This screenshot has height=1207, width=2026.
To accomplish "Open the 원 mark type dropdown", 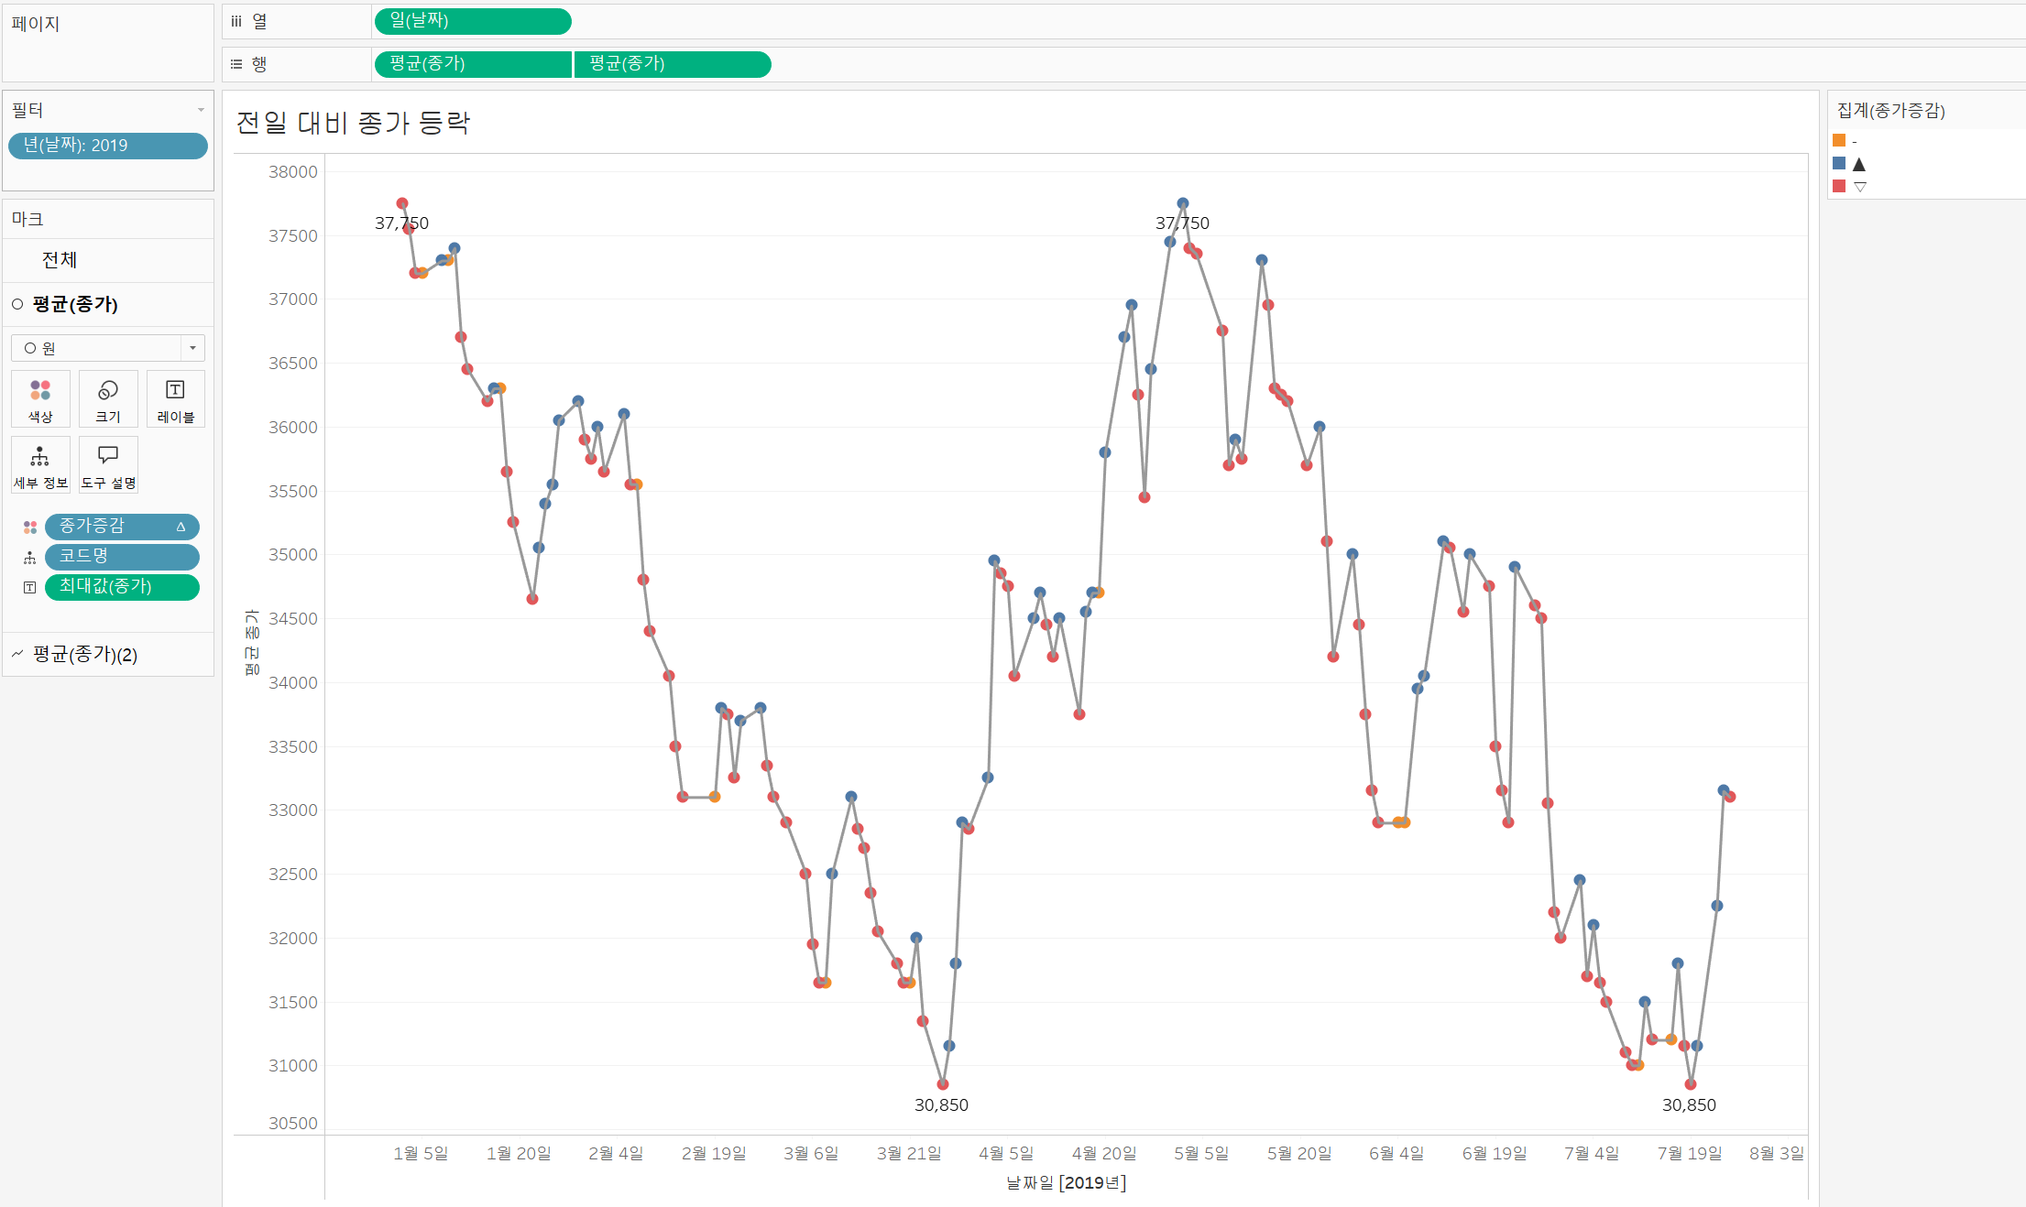I will click(192, 348).
